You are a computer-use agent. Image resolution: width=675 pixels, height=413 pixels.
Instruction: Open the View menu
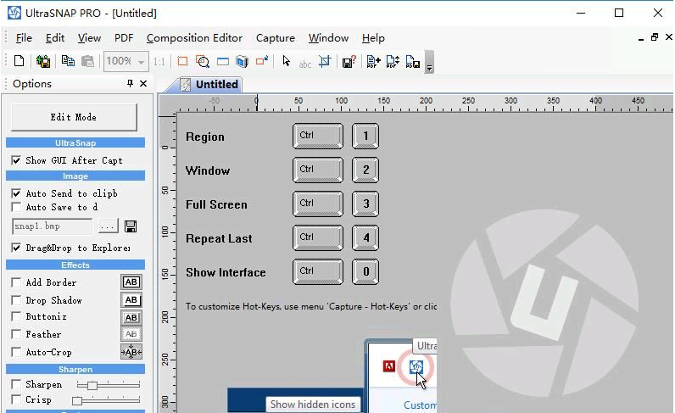(x=89, y=38)
